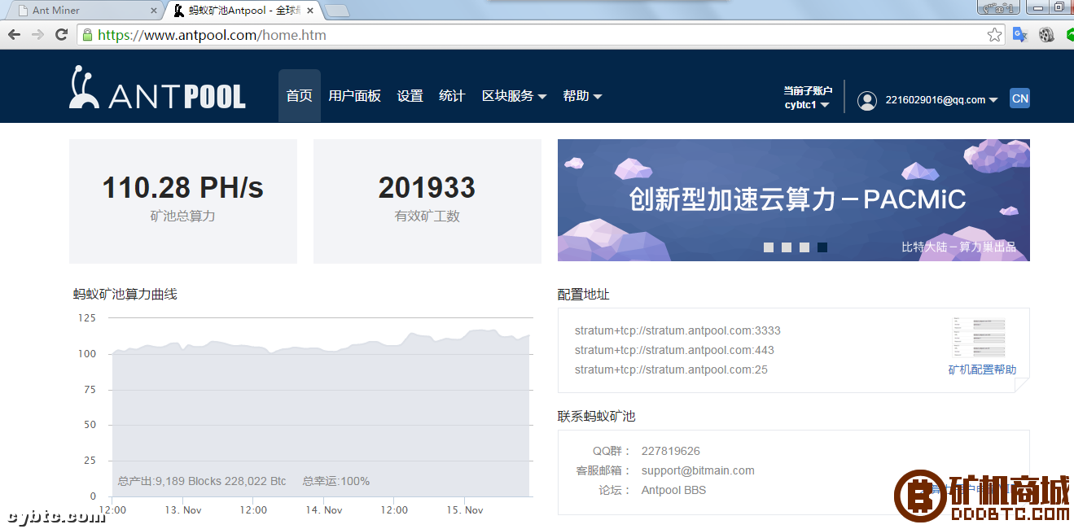Click the 总产出 9,189 Blocks text
Screen dimensions: 1074x529
[202, 481]
